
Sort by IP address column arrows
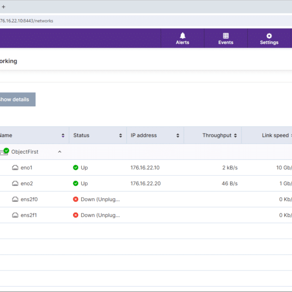click(178, 135)
